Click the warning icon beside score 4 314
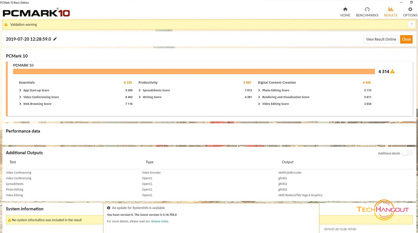Screen dimensions: 418x233 (x=393, y=72)
